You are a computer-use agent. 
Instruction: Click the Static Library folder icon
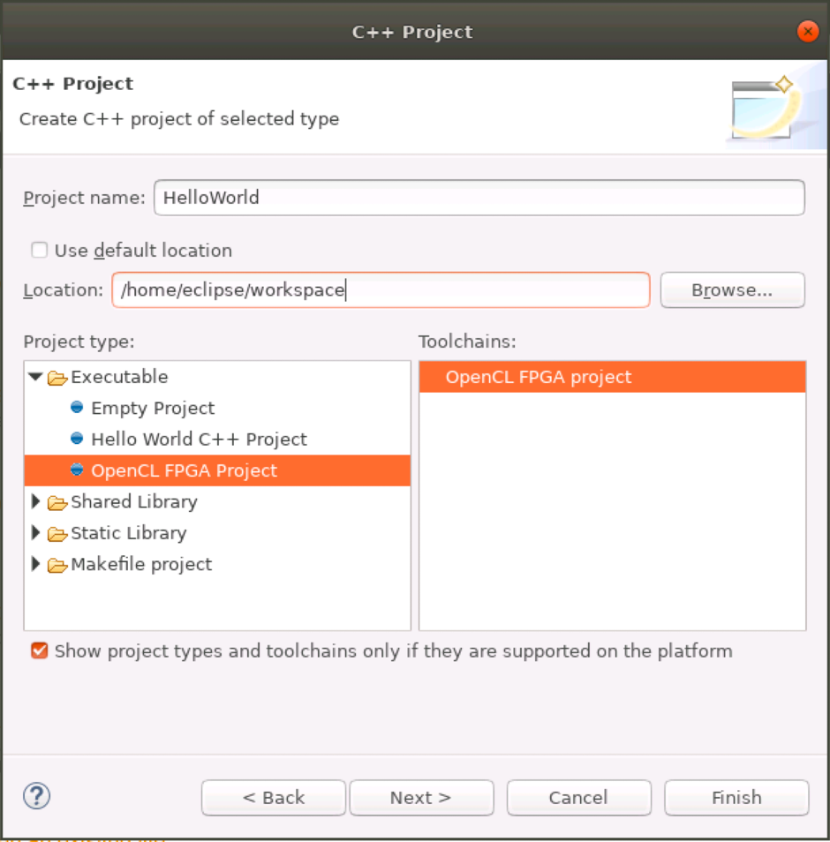(57, 534)
